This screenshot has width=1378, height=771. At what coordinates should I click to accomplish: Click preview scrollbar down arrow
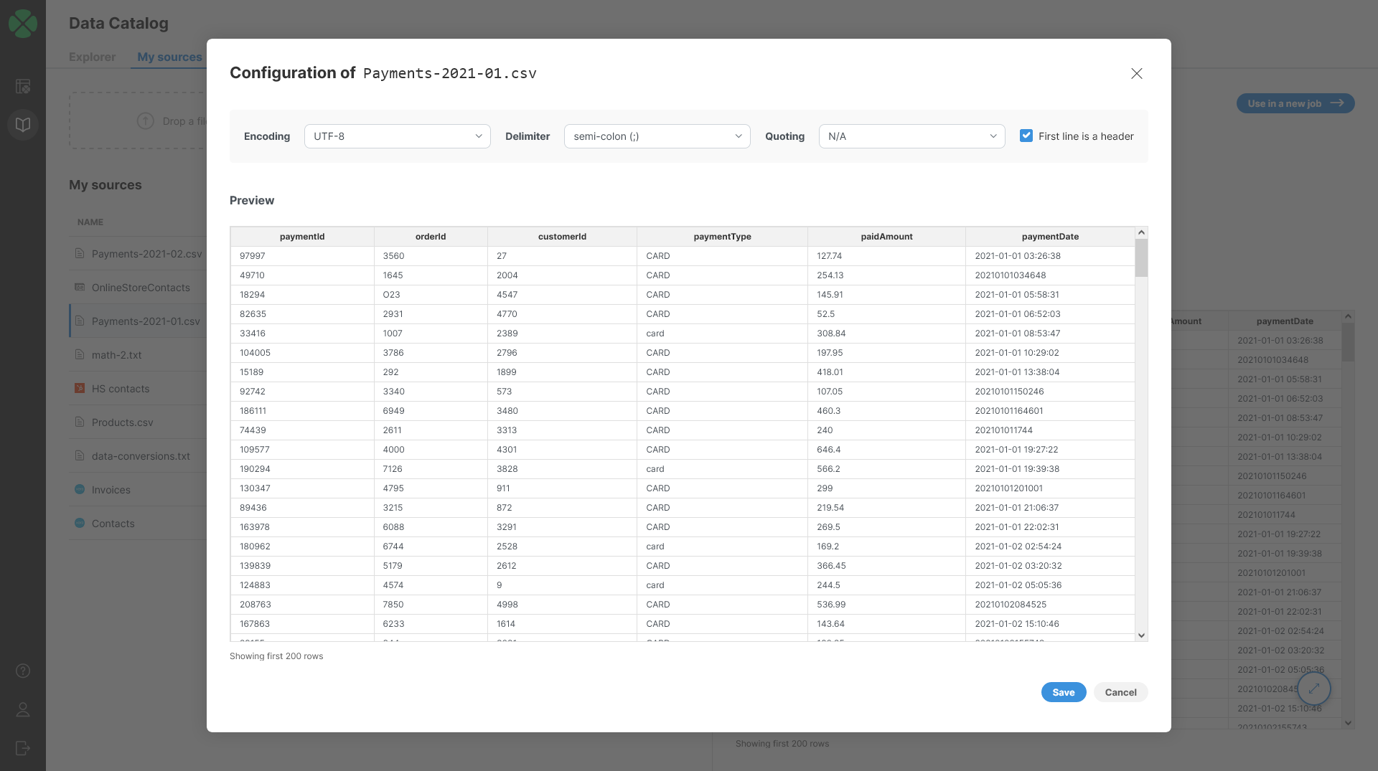[1141, 635]
